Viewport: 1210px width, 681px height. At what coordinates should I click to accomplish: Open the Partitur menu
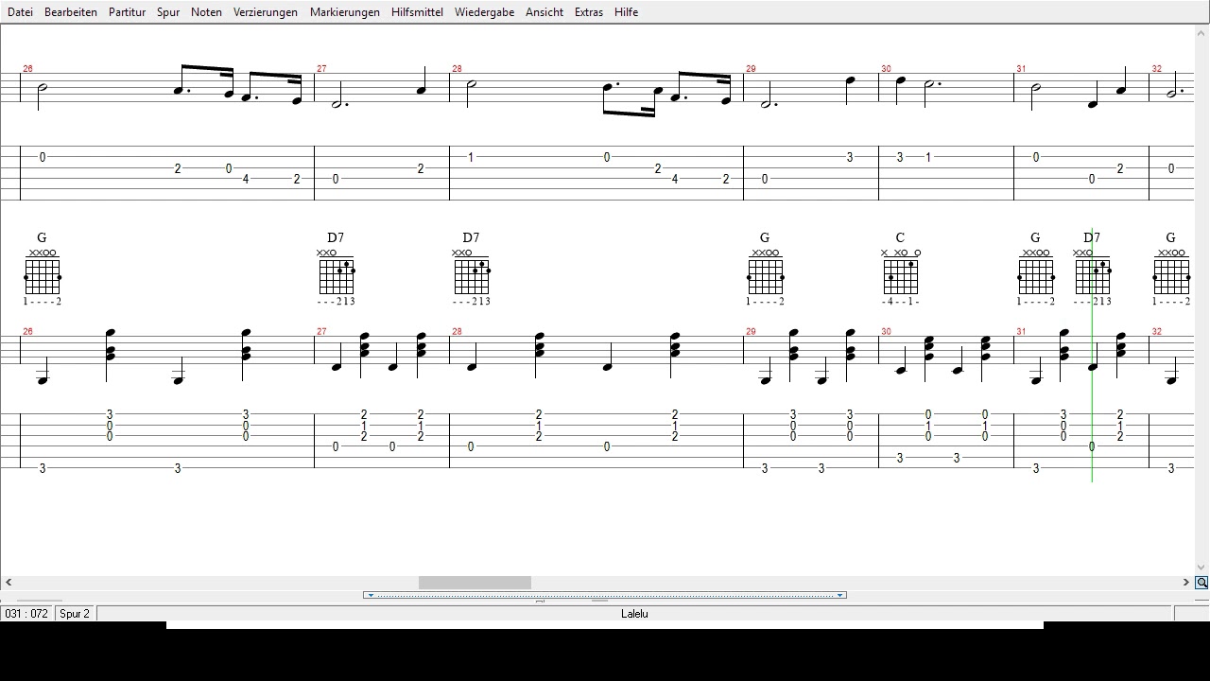pos(127,12)
